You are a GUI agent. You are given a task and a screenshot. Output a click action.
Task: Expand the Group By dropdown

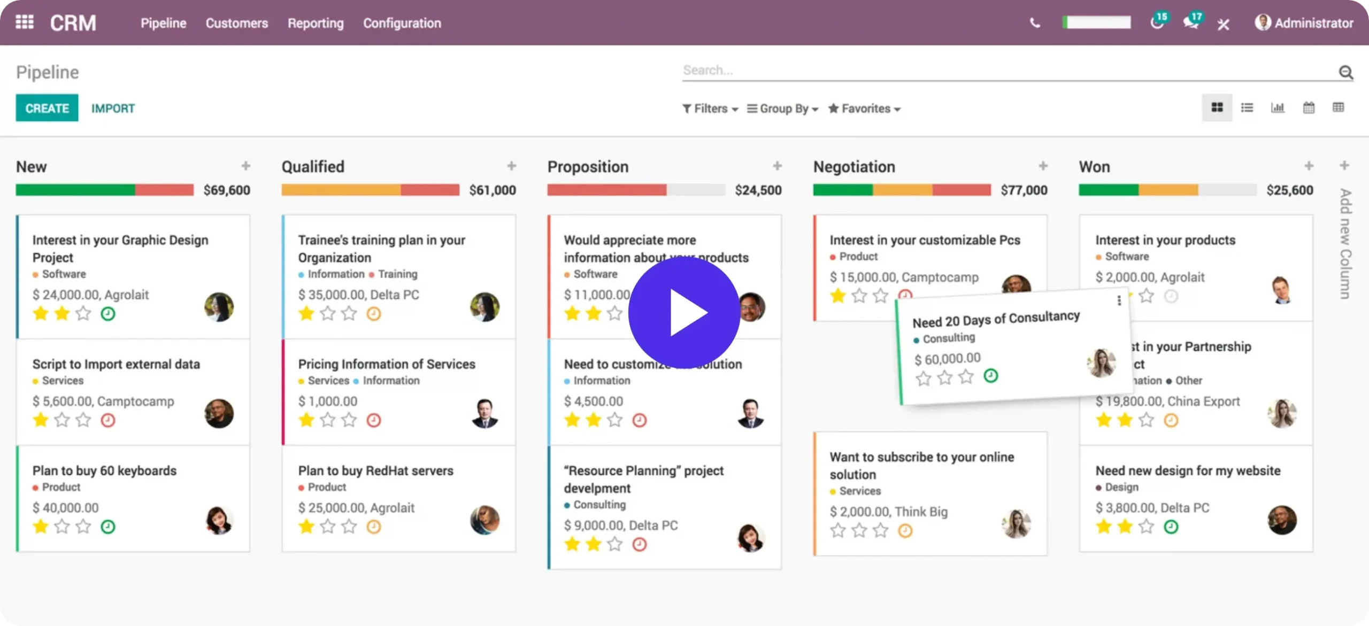pos(783,109)
